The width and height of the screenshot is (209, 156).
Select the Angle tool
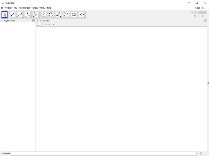59,15
